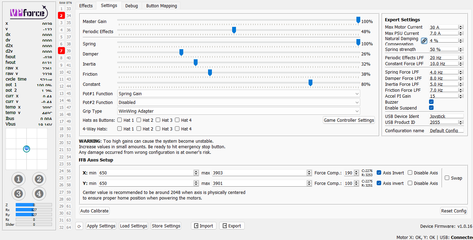Click the refresh icon beside Apply Settings
Image resolution: width=473 pixels, height=240 pixels.
pyautogui.click(x=79, y=226)
